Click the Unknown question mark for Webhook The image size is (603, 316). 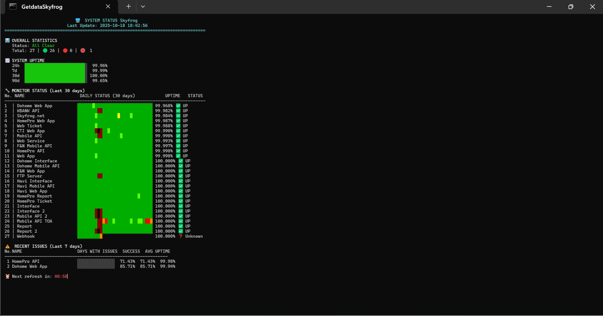click(x=180, y=236)
